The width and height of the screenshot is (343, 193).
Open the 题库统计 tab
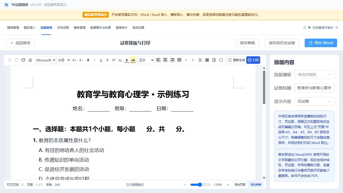coord(122,28)
